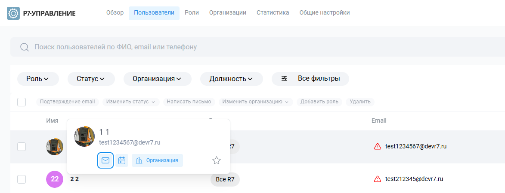The image size is (505, 193).
Task: Click the Удалить button
Action: click(360, 102)
